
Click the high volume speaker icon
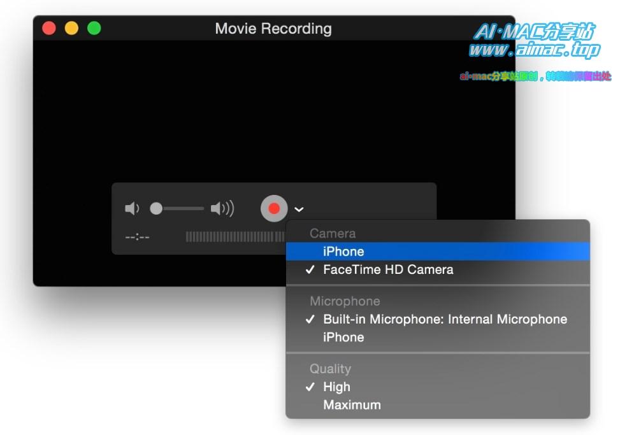click(x=222, y=209)
